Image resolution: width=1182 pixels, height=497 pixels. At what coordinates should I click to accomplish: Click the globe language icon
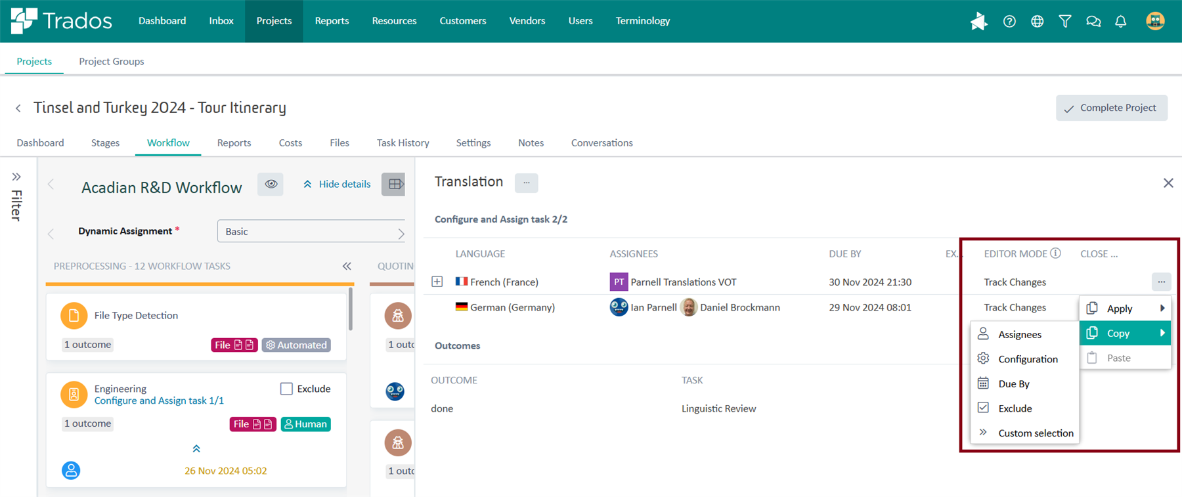[x=1037, y=21]
